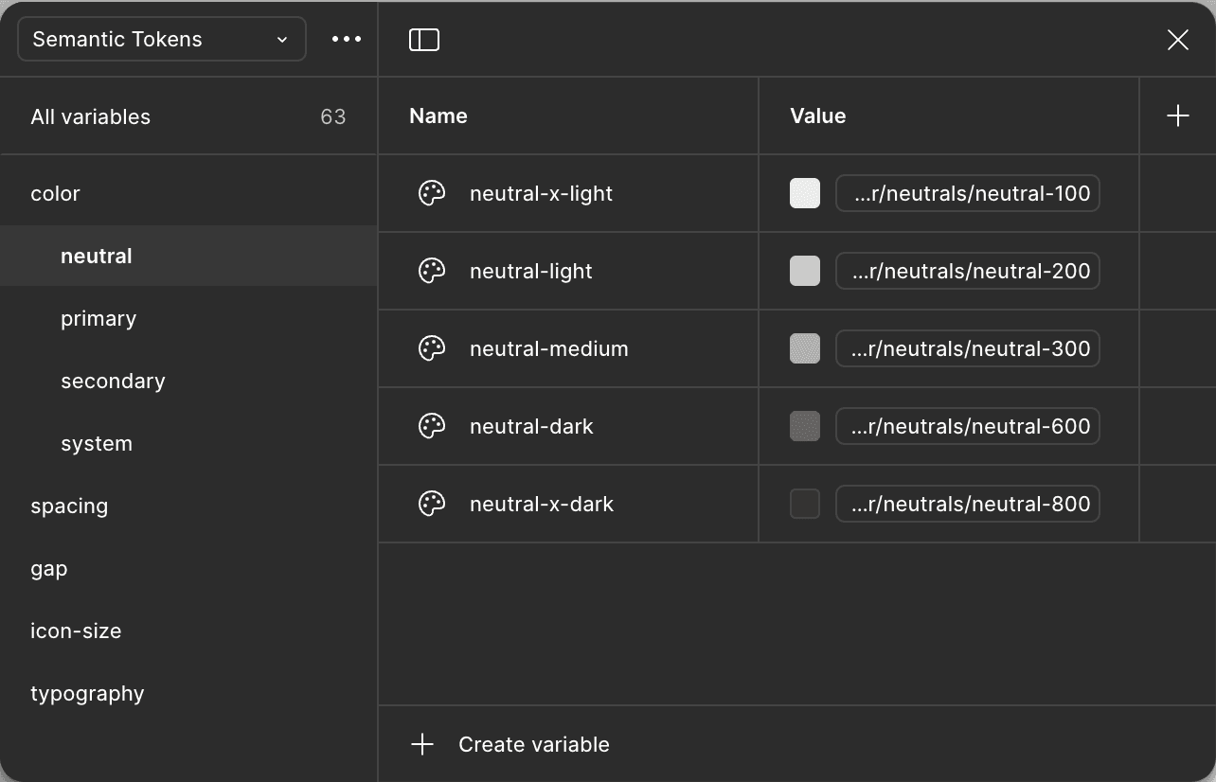Click the palette icon beside neutral-dark

pos(432,426)
